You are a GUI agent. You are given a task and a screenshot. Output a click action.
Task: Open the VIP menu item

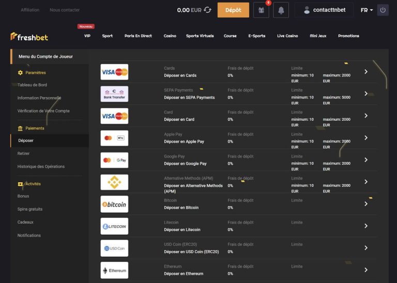87,36
